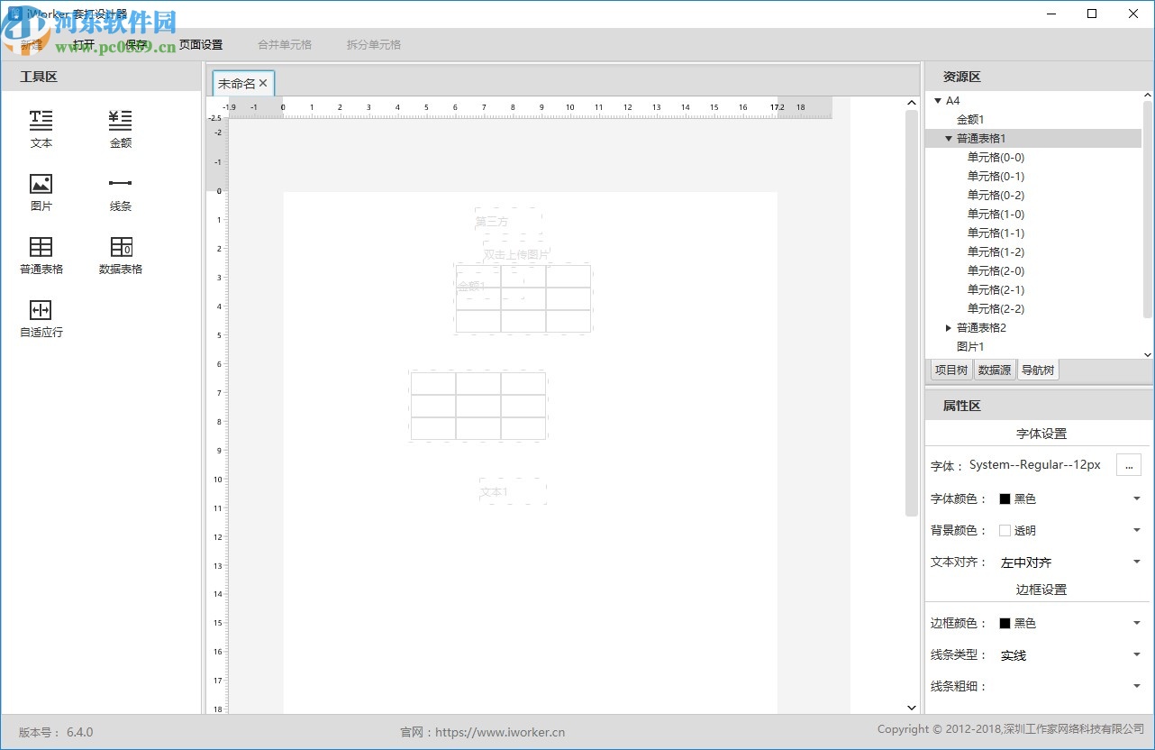This screenshot has width=1155, height=750.
Task: Select cell 单元格(1-1) in the tree
Action: 996,233
